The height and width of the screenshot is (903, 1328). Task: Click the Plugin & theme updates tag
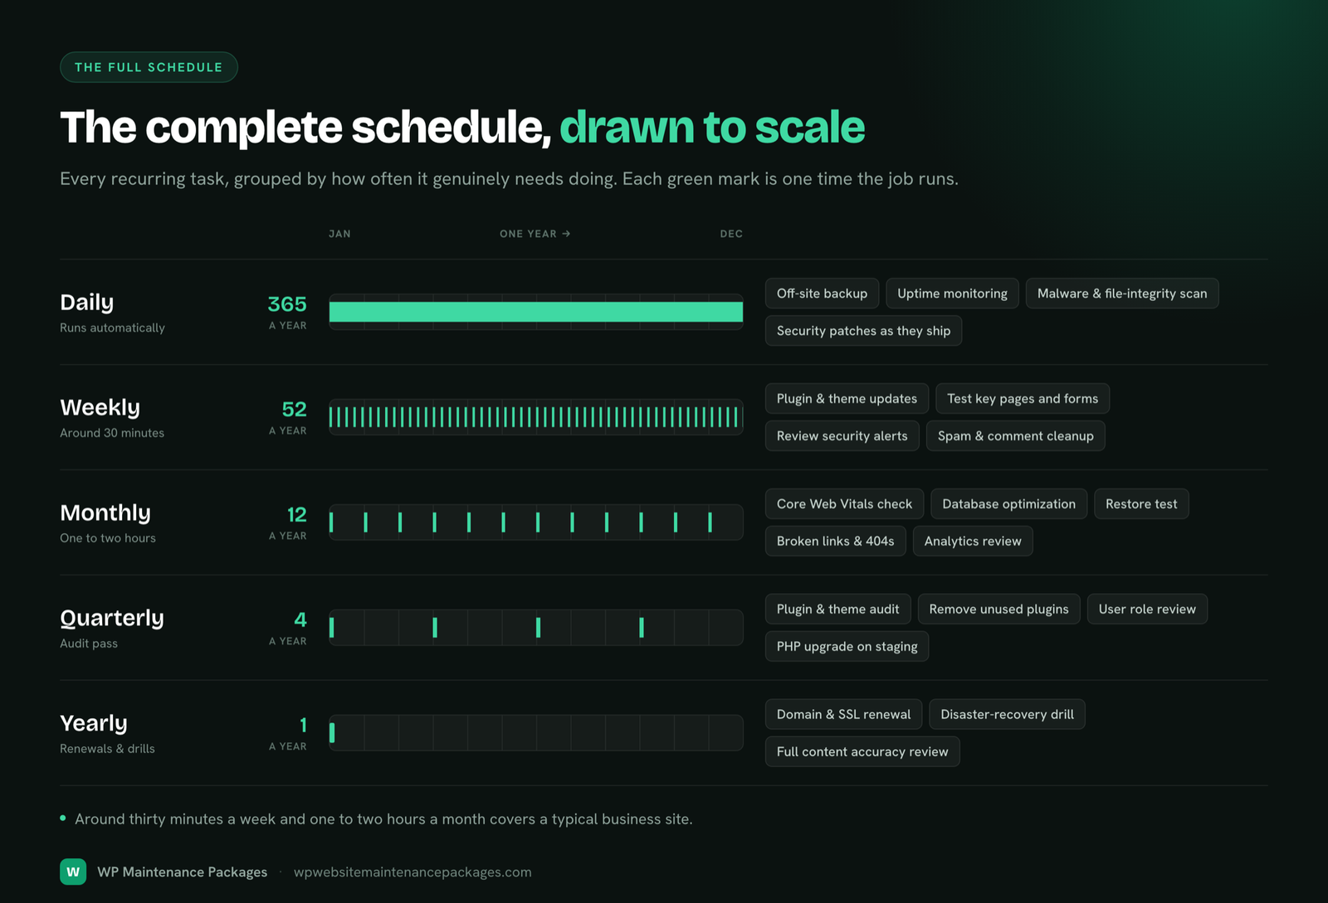coord(847,399)
